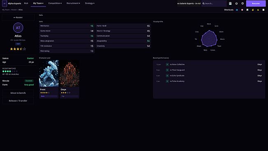
Task: Open the first blue shortcut icon
Action: pyautogui.click(x=237, y=10)
